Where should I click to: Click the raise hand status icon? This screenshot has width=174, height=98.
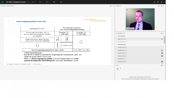[61, 2]
